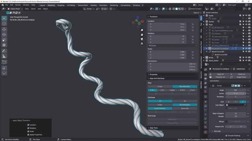Adjust the Steps Viewport value slider
252x141 pixels.
[x=236, y=114]
